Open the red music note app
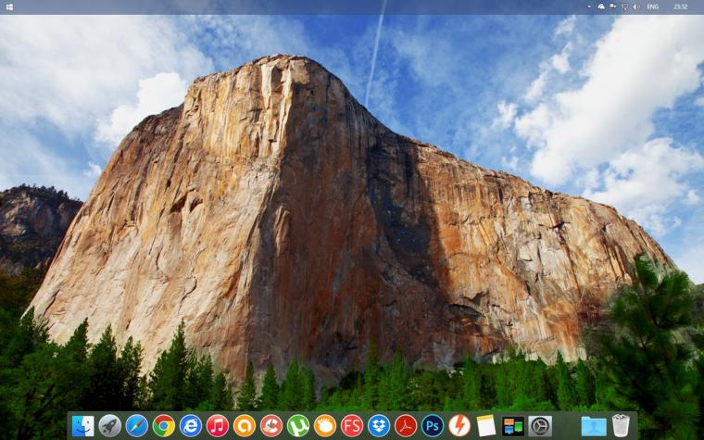Image resolution: width=704 pixels, height=440 pixels. point(218,425)
